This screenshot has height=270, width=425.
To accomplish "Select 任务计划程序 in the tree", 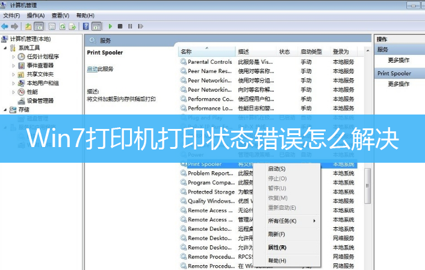I will pos(43,57).
